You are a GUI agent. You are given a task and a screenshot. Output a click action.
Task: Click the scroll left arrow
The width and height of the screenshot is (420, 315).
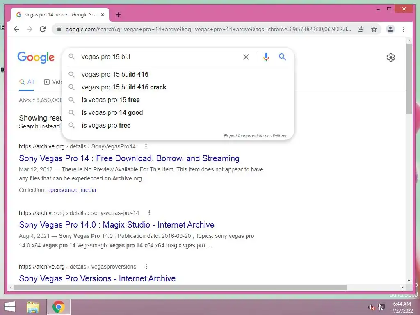(x=10, y=288)
